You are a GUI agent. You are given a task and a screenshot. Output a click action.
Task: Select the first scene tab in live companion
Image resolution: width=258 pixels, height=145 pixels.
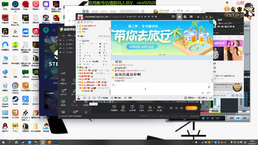[63, 35]
